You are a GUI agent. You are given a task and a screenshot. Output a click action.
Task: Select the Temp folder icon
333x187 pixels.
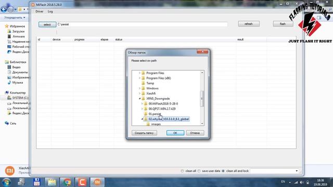pyautogui.click(x=144, y=83)
